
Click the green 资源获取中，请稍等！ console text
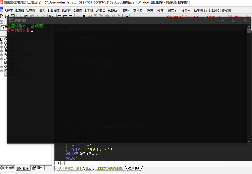coord(26,26)
